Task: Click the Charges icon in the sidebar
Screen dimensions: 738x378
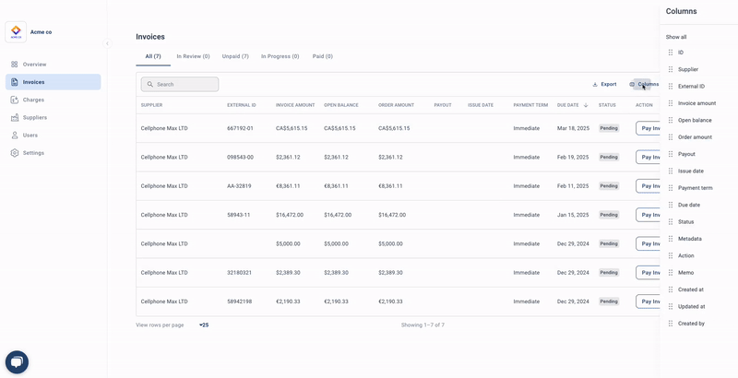Action: pos(16,100)
